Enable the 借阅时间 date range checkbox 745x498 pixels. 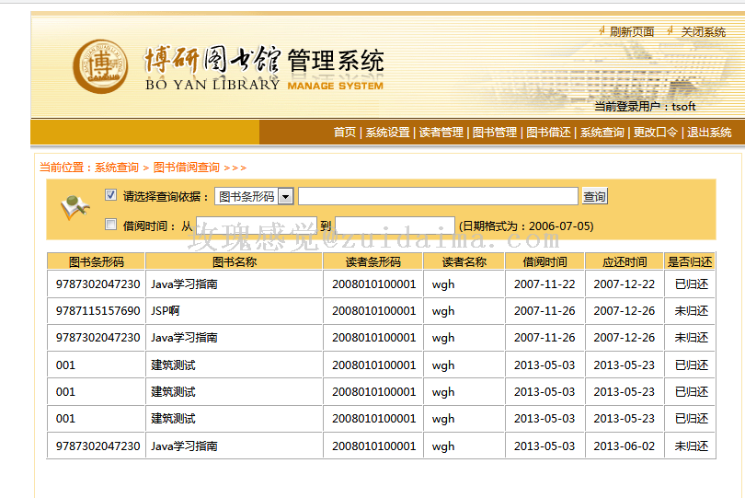tap(110, 224)
